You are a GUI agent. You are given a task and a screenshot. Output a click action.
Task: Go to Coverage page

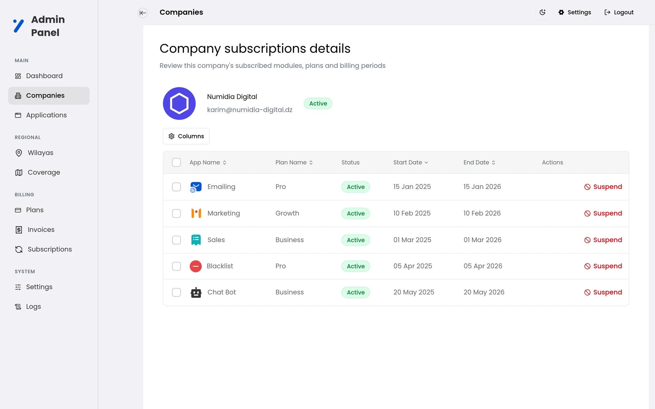pos(49,172)
